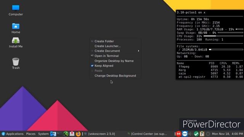Click the Frequency (in GHz) line
Viewport: 244px width, 137px height.
(x=198, y=26)
